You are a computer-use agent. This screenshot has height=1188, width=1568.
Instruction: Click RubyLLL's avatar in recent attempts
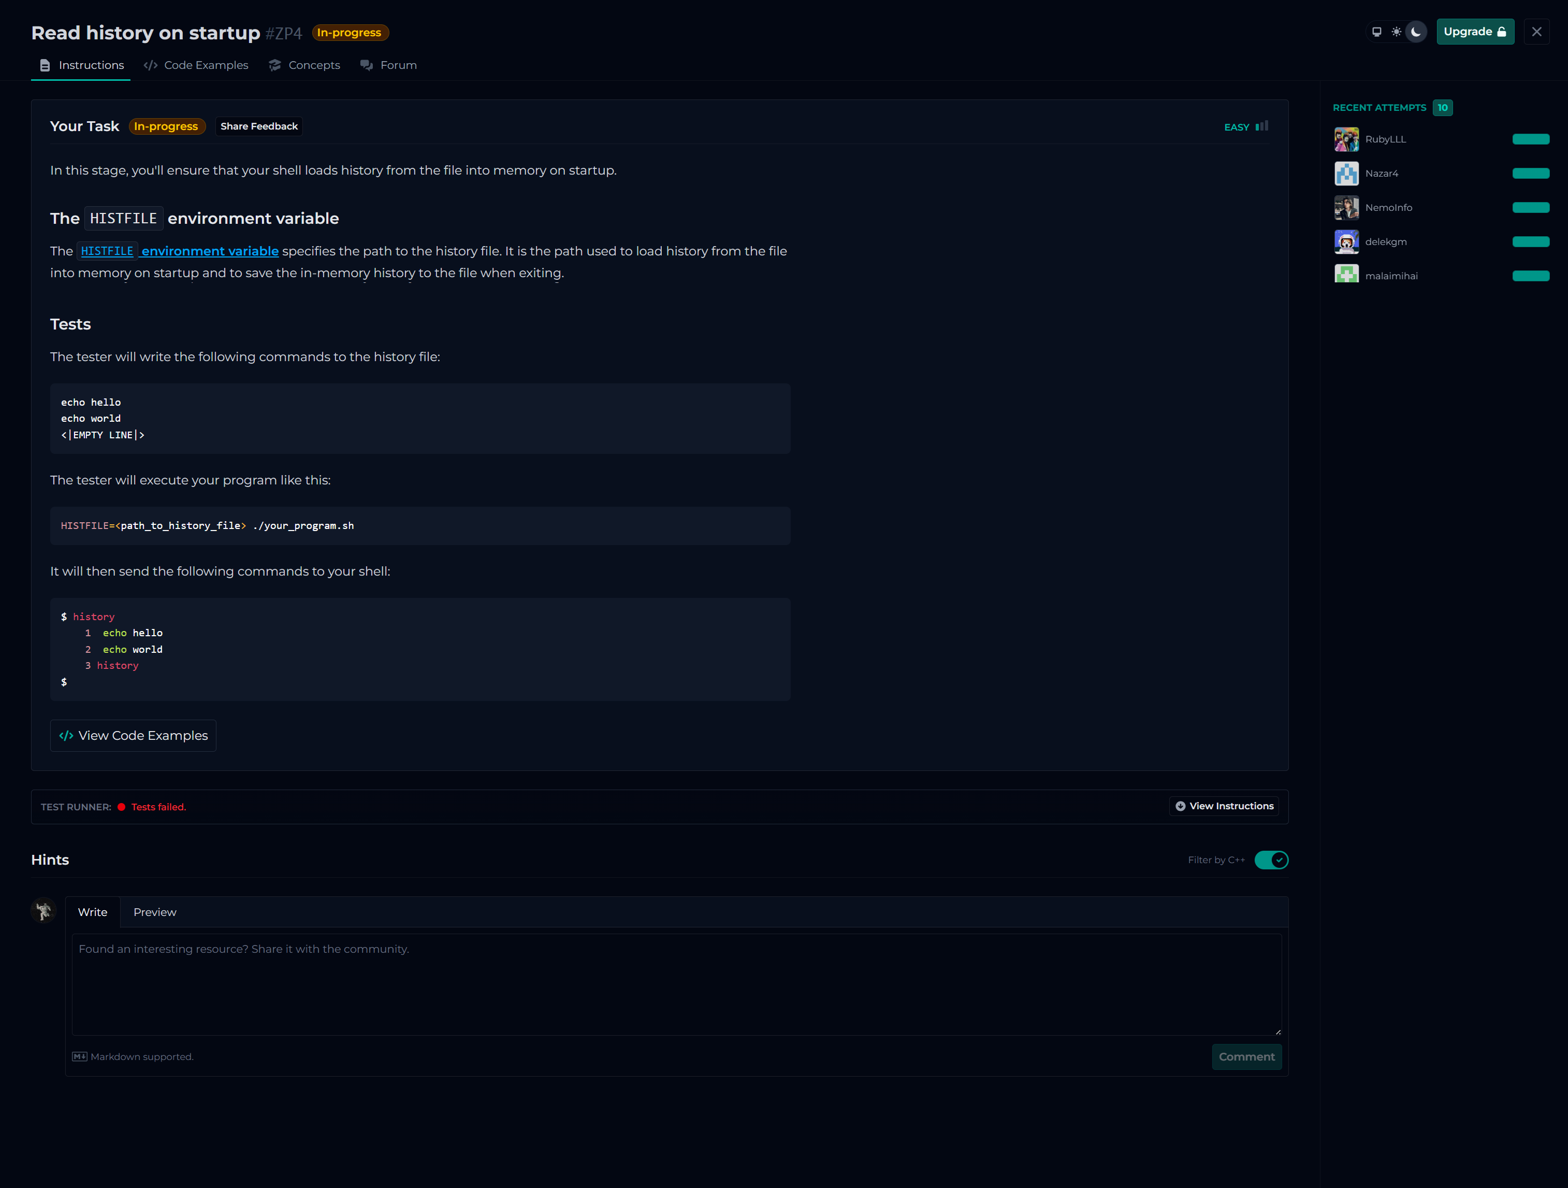[x=1346, y=139]
